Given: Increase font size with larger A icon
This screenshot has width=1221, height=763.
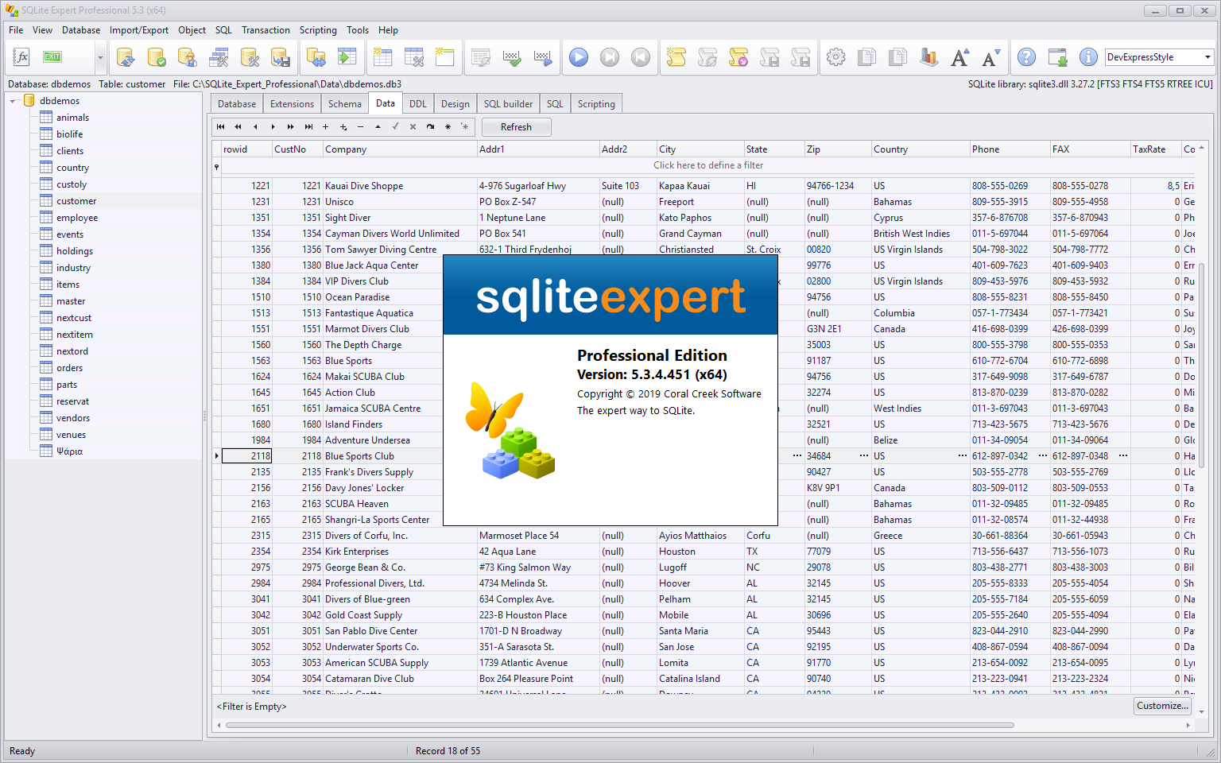Looking at the screenshot, I should tap(959, 57).
